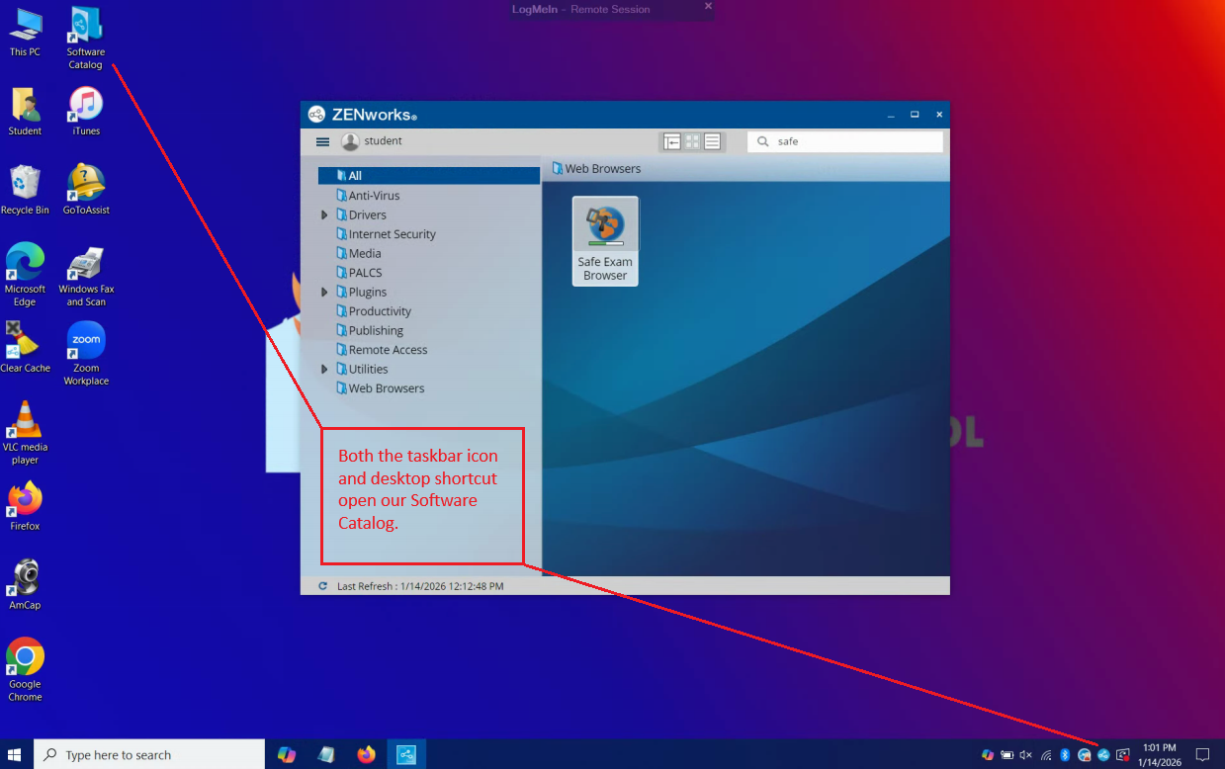Click the ZENworks logo in title bar
Image resolution: width=1225 pixels, height=769 pixels.
click(x=316, y=115)
